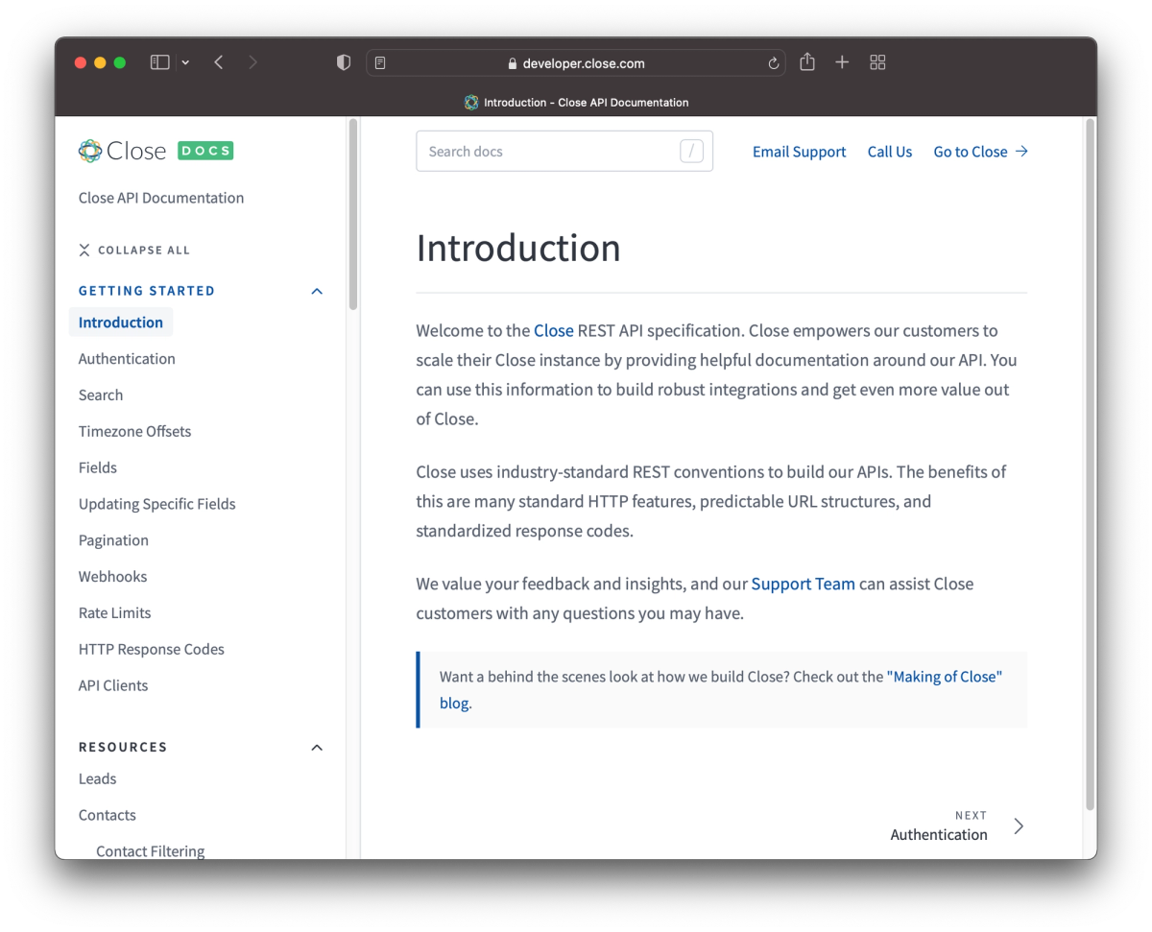Click Collapse All in the sidebar
This screenshot has height=932, width=1152.
[134, 250]
